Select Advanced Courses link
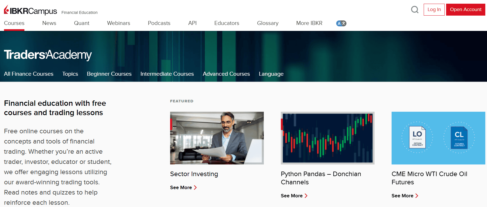Screen dimensions: 487x207 pyautogui.click(x=226, y=74)
